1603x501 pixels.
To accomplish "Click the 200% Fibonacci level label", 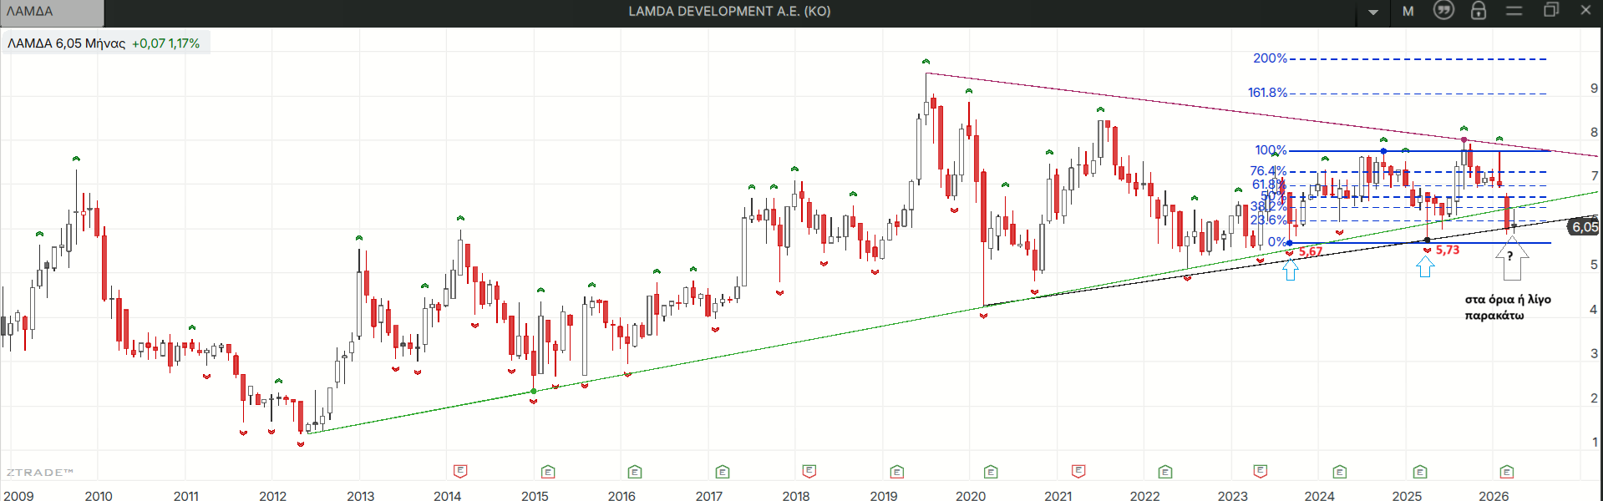I will [1270, 58].
